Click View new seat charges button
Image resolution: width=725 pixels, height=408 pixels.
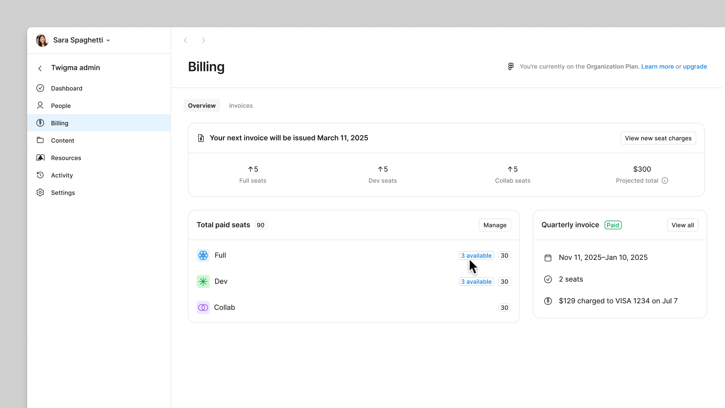658,138
